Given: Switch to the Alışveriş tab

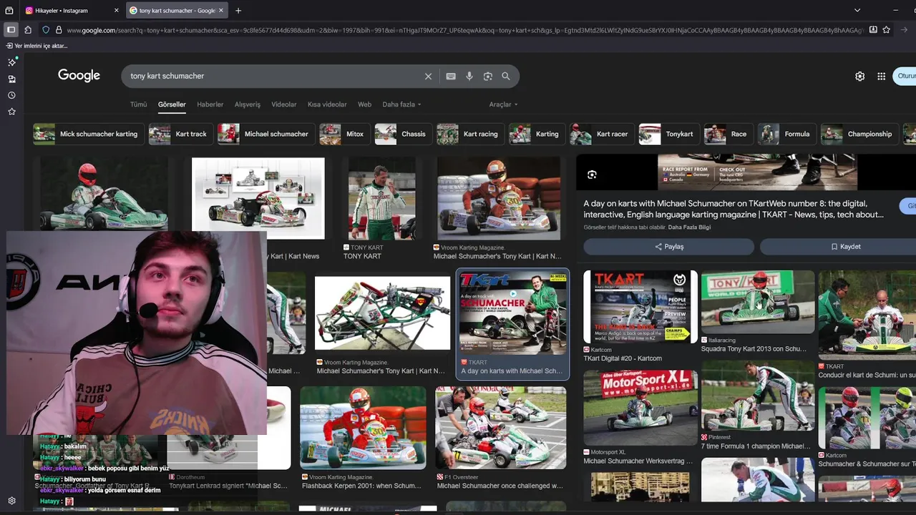Looking at the screenshot, I should [x=248, y=104].
